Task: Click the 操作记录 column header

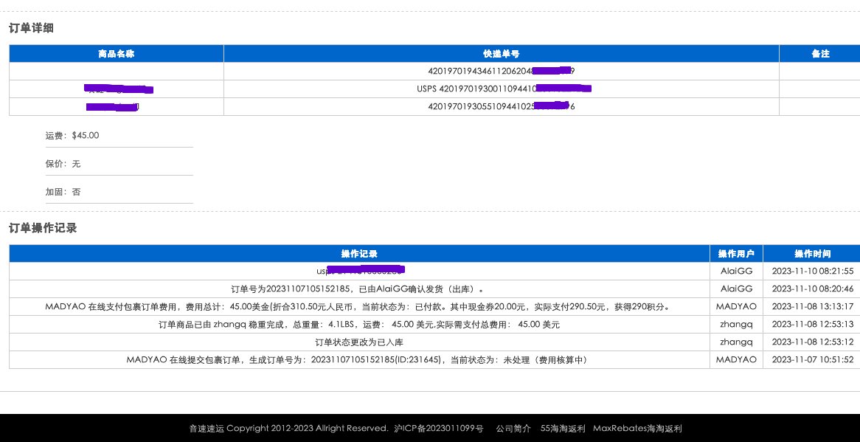Action: point(359,254)
